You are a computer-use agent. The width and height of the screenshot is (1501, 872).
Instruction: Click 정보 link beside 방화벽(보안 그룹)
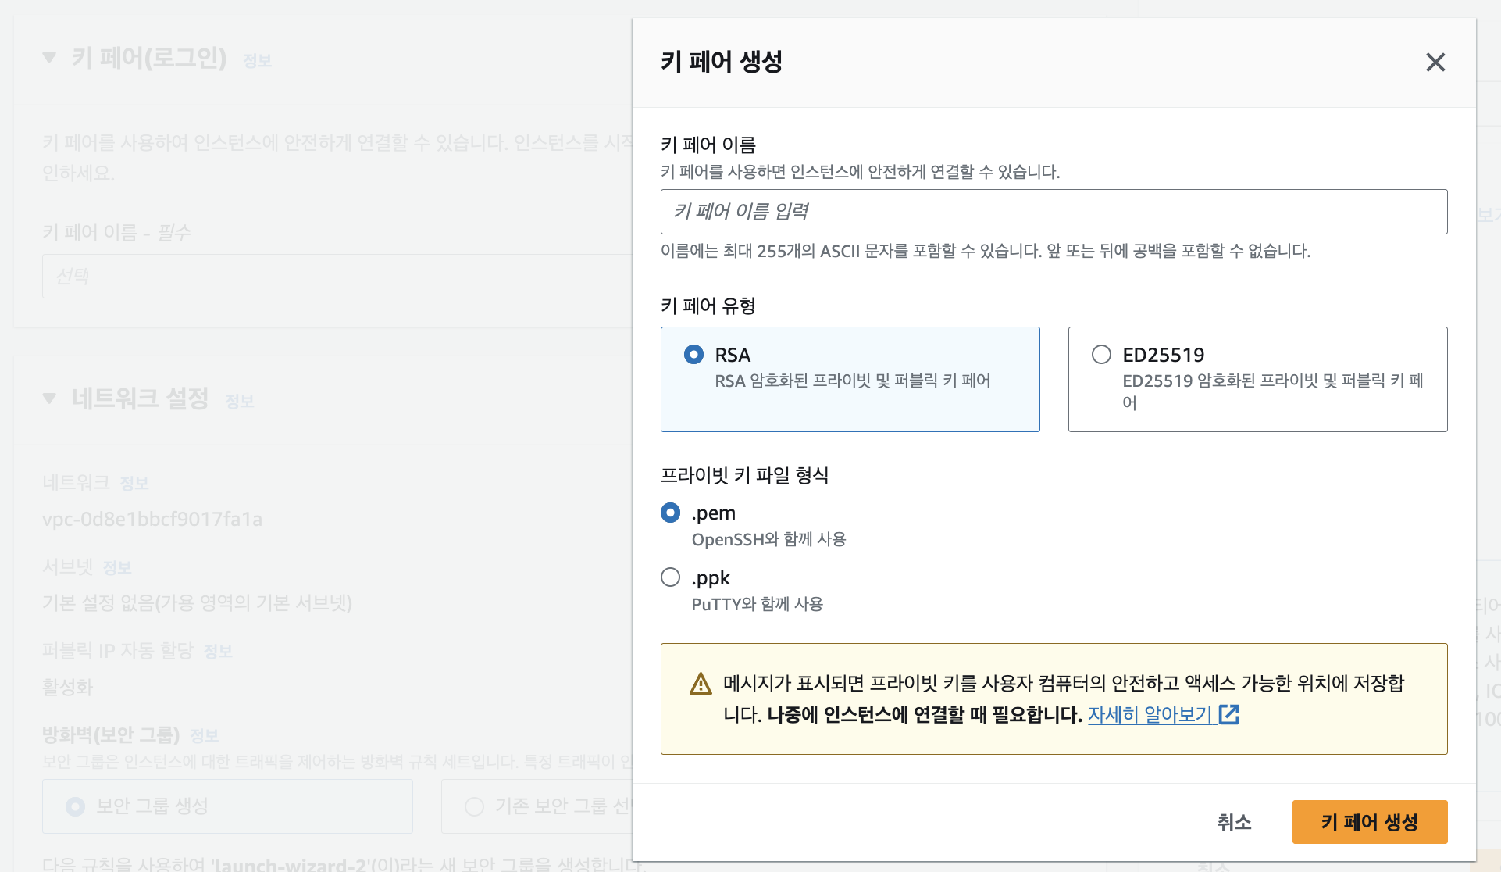[205, 736]
